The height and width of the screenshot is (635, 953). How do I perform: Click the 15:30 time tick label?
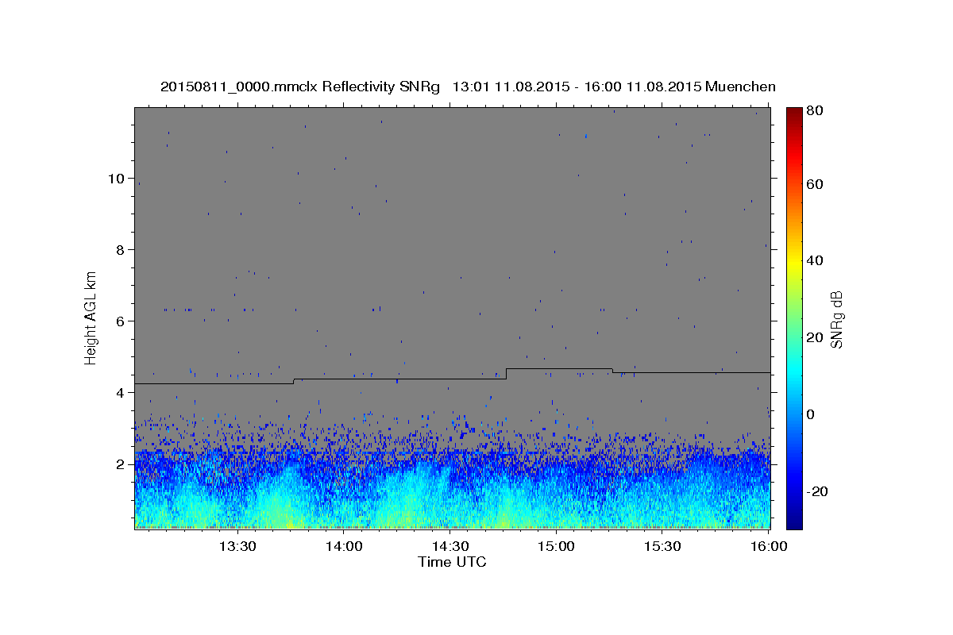click(x=662, y=547)
